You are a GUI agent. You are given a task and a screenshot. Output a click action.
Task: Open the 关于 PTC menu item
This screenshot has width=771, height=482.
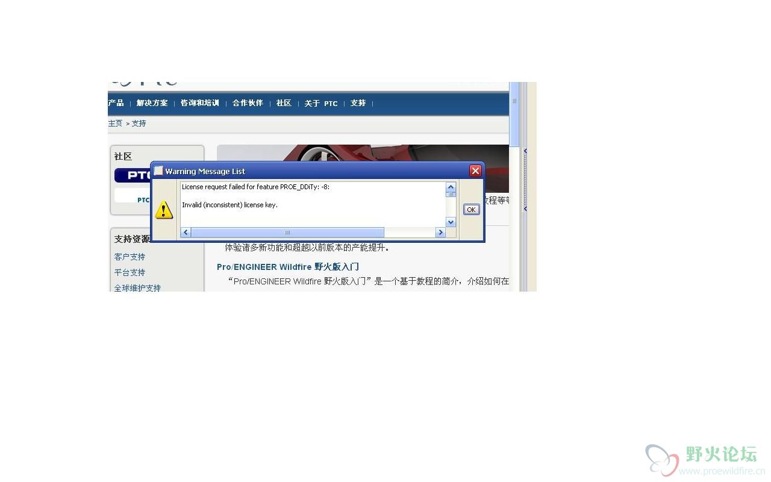pos(321,103)
